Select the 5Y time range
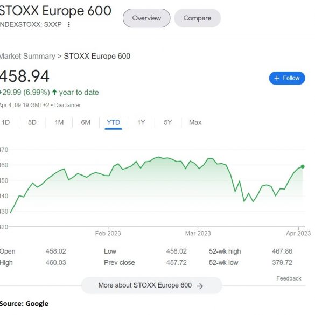This screenshot has height=315, width=315. tap(168, 122)
